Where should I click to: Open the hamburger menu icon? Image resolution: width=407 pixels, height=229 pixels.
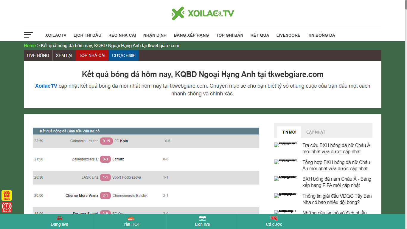click(28, 35)
